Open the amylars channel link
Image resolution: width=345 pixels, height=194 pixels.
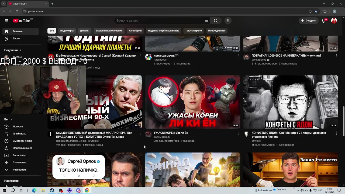tap(256, 141)
